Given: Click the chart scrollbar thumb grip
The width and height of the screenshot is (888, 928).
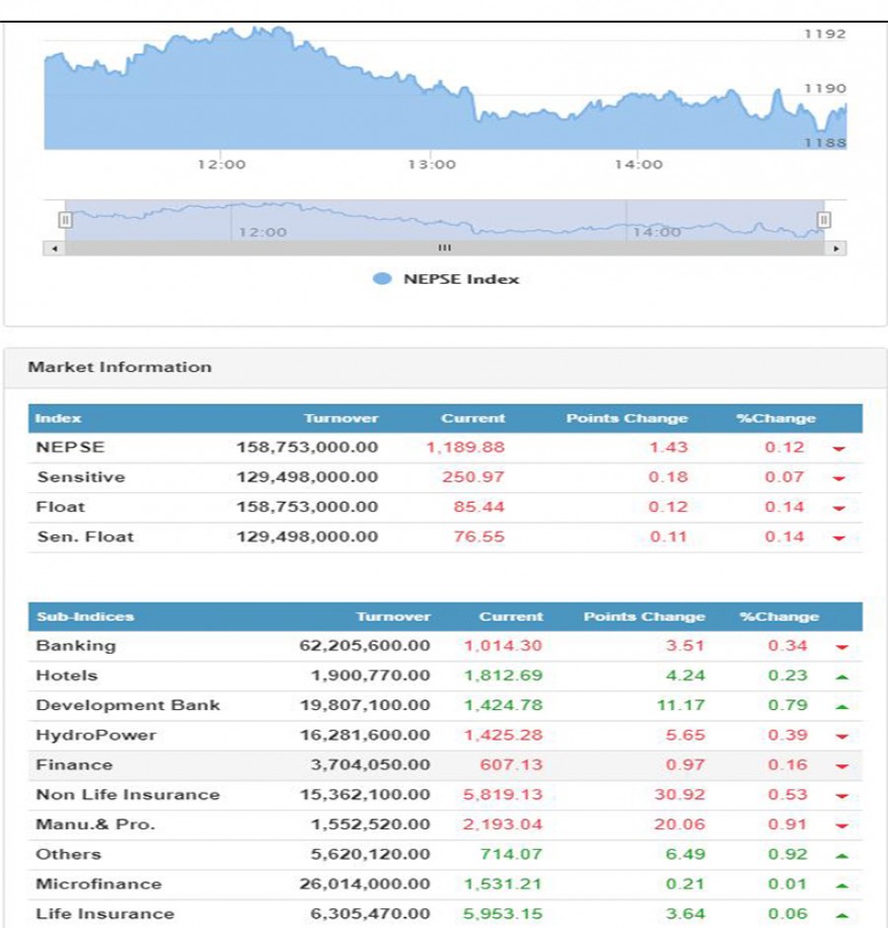Looking at the screenshot, I should [444, 249].
